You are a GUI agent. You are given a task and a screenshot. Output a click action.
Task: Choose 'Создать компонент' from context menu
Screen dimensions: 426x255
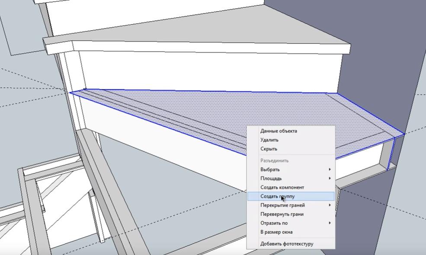[x=282, y=187]
